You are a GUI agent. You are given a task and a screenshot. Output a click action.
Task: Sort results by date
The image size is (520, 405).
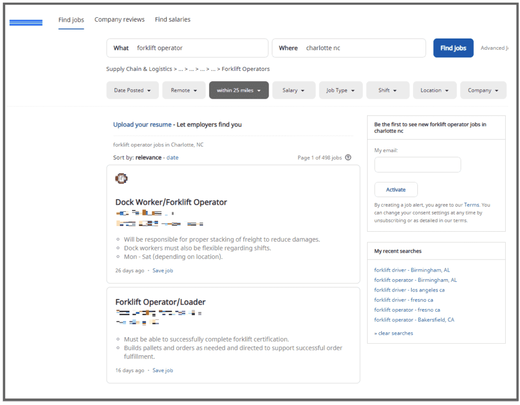click(x=173, y=158)
